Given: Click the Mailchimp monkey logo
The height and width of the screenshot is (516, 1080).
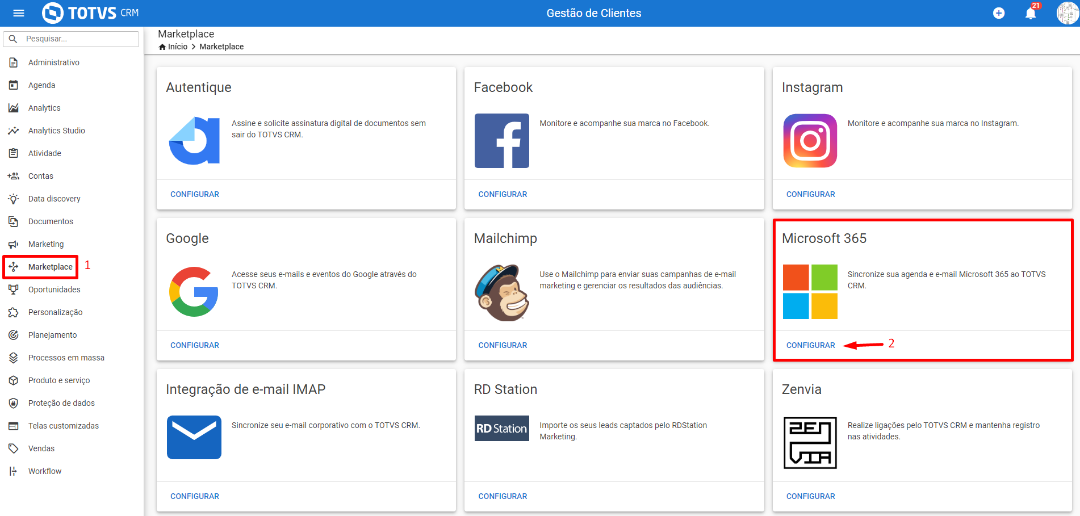Looking at the screenshot, I should pos(502,292).
